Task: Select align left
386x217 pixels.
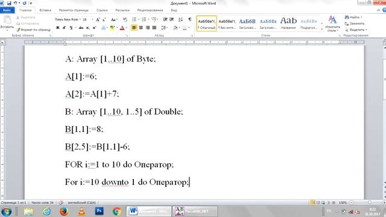Action: [134, 28]
